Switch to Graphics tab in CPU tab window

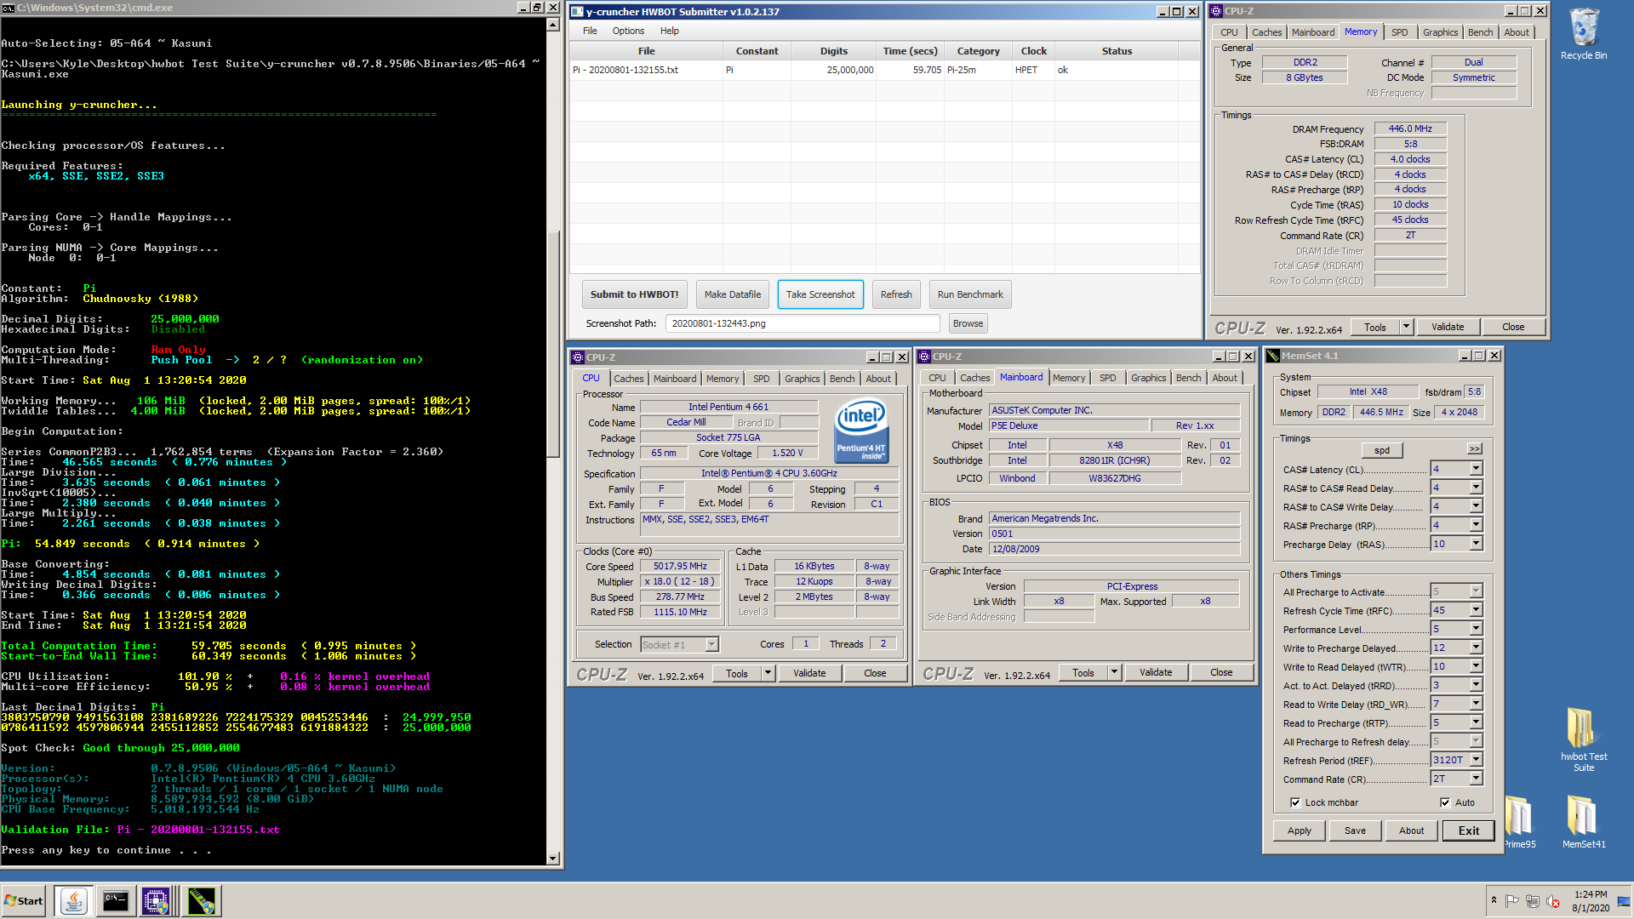803,379
